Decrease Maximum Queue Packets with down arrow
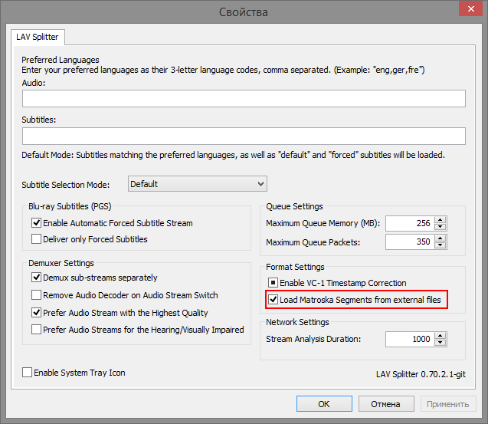The width and height of the screenshot is (488, 424). point(440,246)
